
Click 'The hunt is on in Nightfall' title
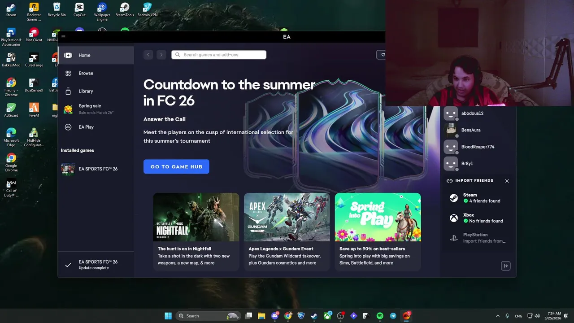pos(184,249)
